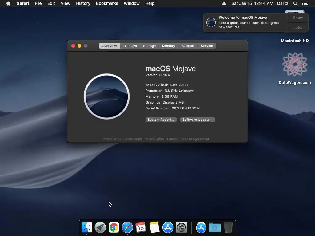Click the eject icon in menu bar
This screenshot has height=236, width=315.
224,3
